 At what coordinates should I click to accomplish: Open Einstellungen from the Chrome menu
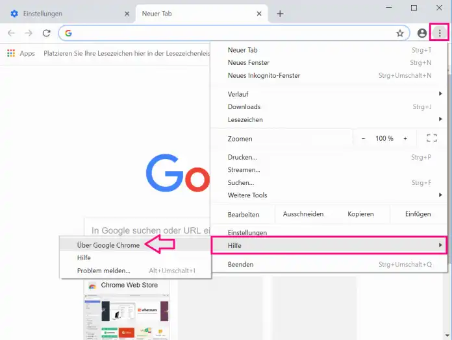point(329,232)
